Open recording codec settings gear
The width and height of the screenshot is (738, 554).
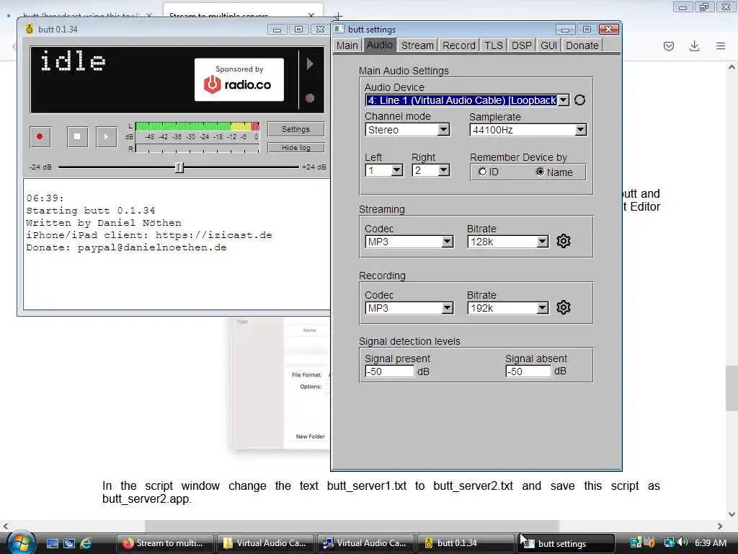coord(564,307)
